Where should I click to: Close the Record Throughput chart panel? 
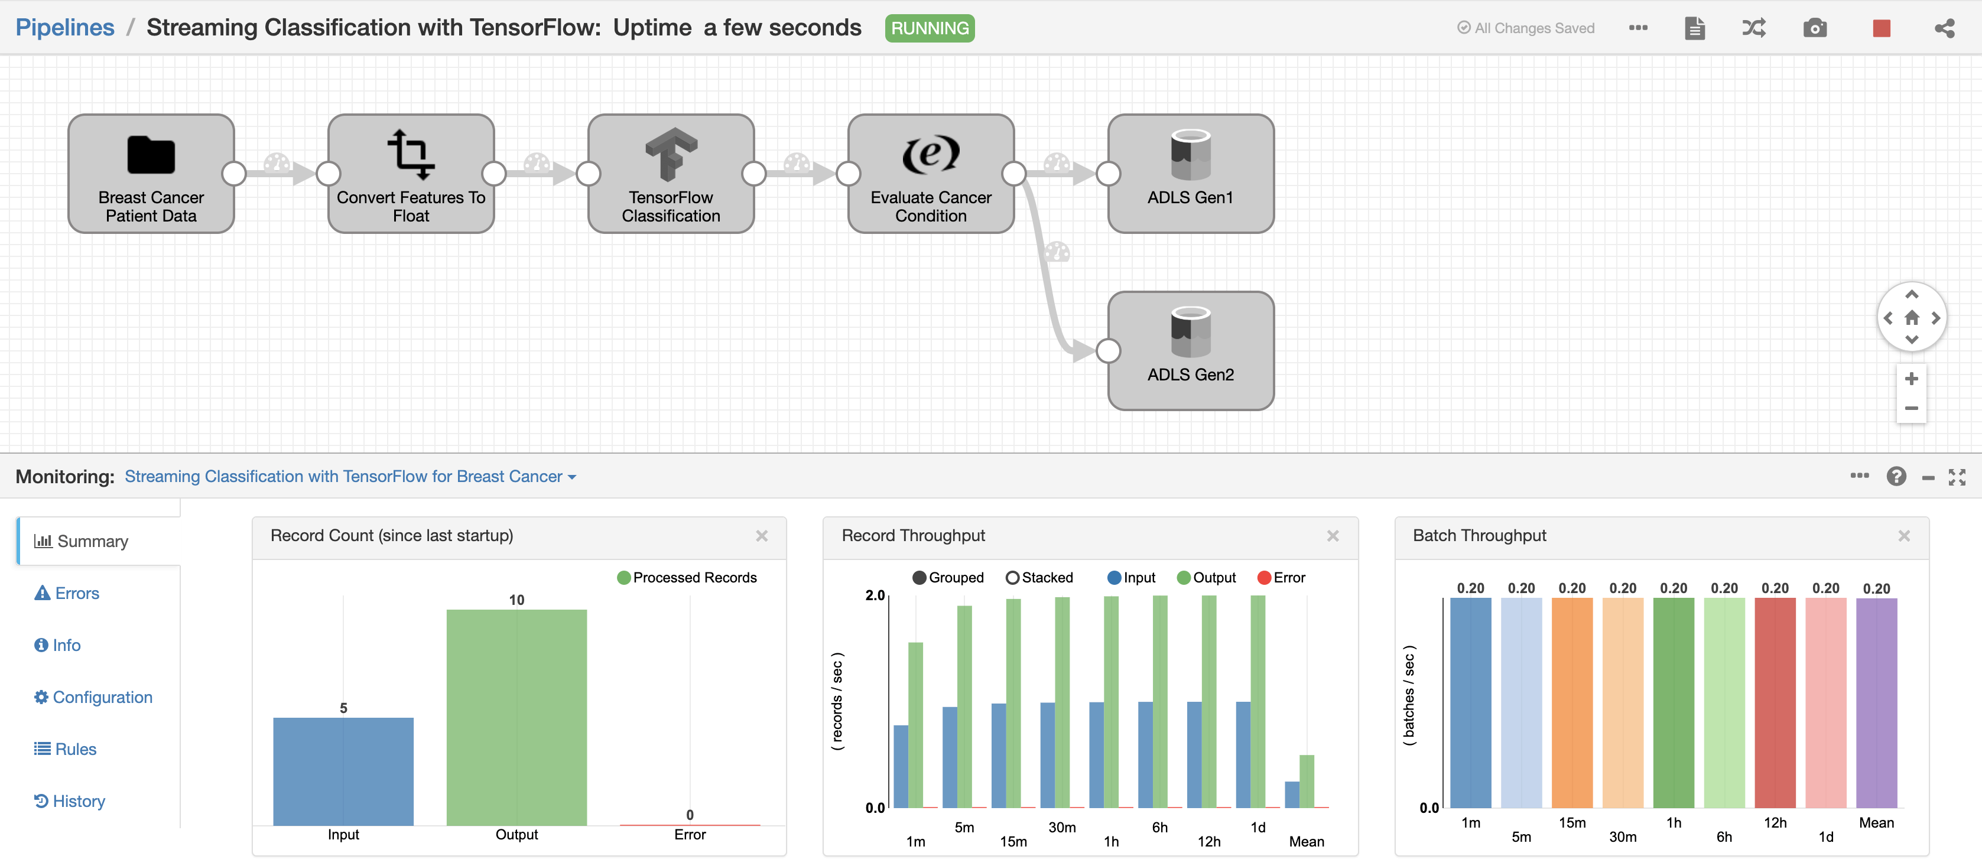(1333, 536)
